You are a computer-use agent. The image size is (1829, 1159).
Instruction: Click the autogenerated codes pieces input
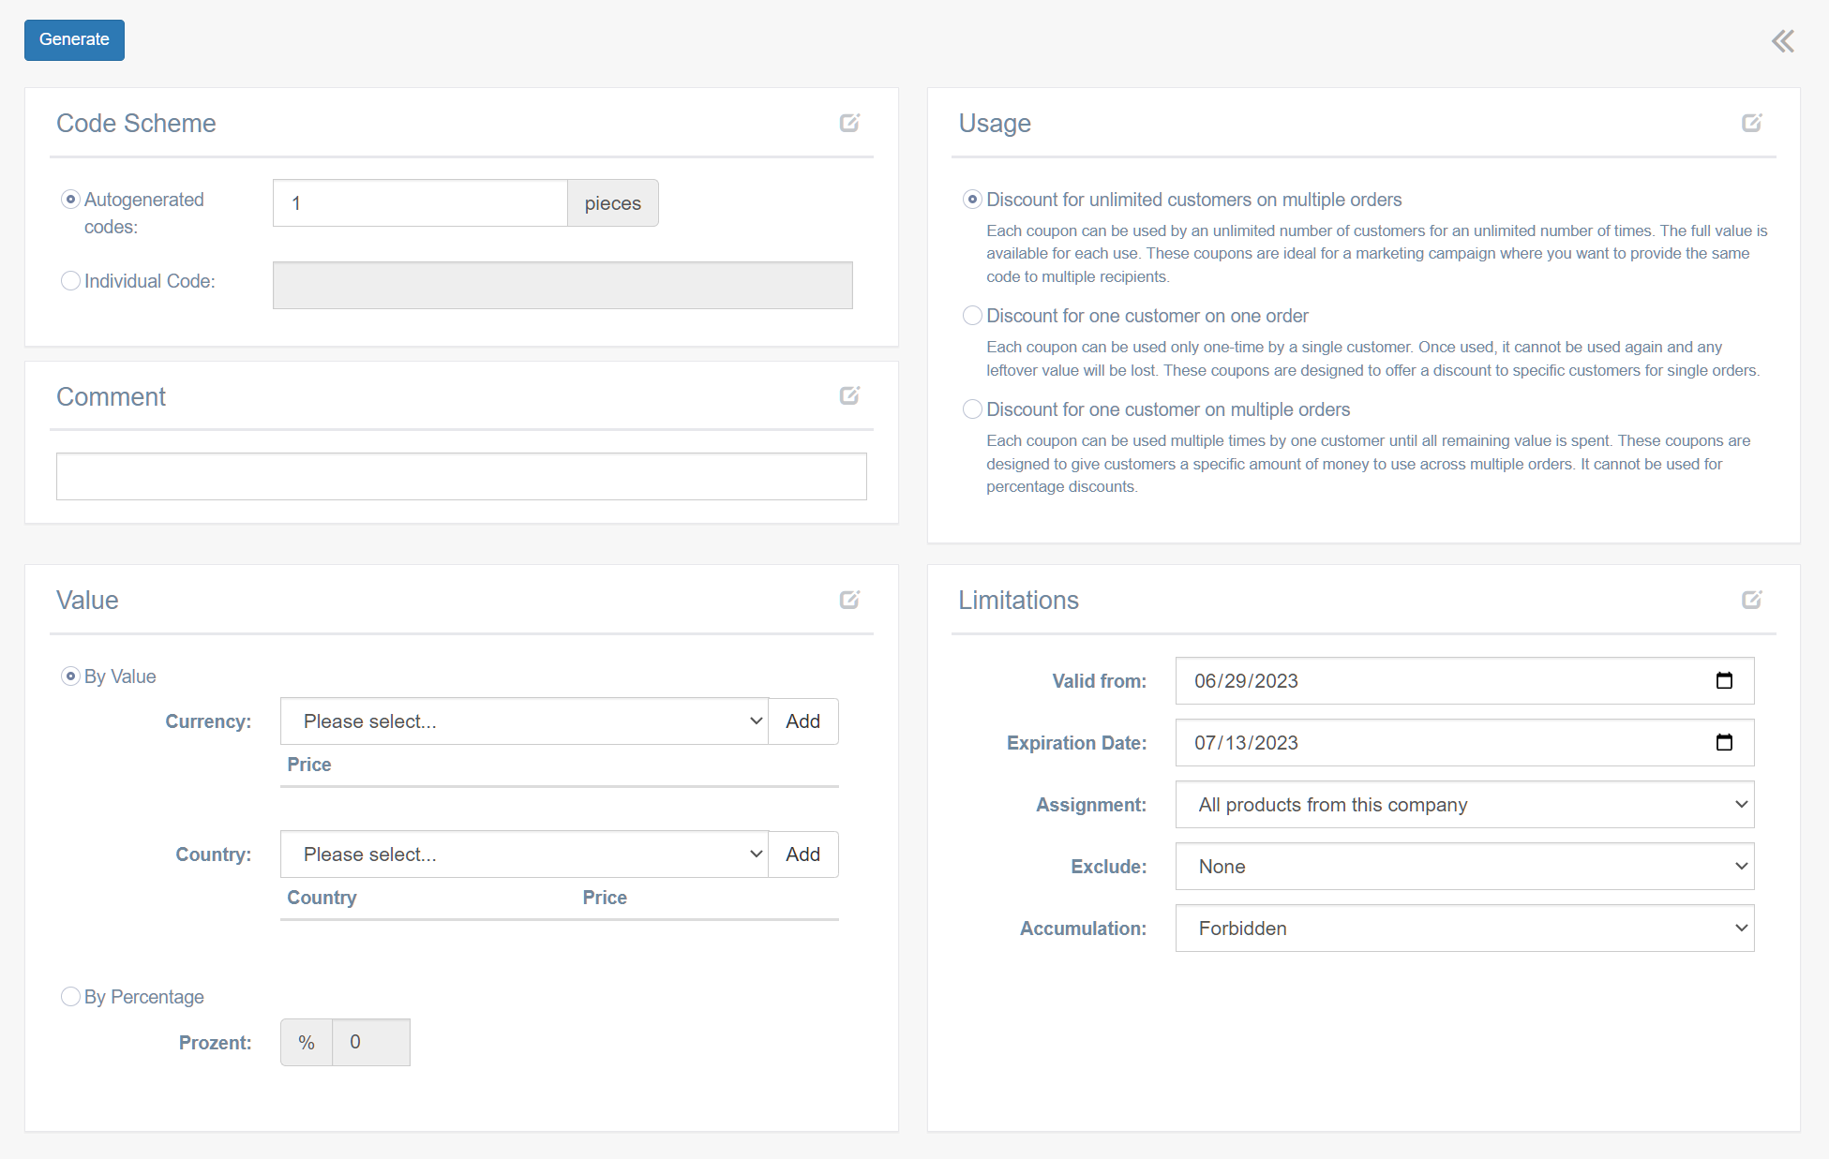pos(420,203)
